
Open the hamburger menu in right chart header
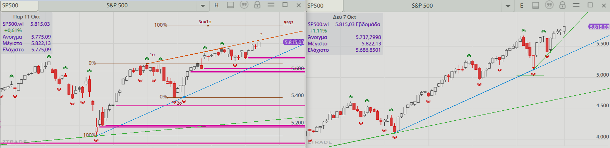[576, 5]
